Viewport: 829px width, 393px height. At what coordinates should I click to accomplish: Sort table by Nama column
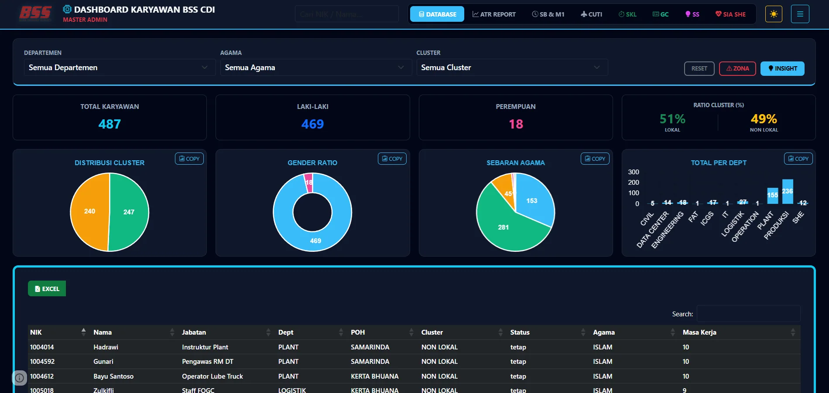point(135,332)
